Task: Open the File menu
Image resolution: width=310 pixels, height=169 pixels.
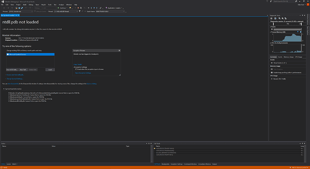Action: tap(2, 4)
